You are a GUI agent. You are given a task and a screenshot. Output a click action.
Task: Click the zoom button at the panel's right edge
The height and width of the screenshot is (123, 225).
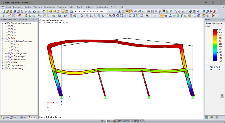coord(222,96)
